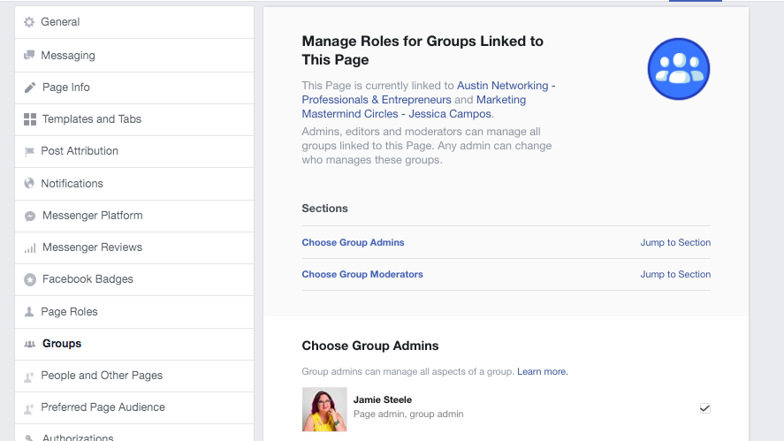The image size is (784, 441).
Task: Open Messenger Reviews settings
Action: click(92, 247)
